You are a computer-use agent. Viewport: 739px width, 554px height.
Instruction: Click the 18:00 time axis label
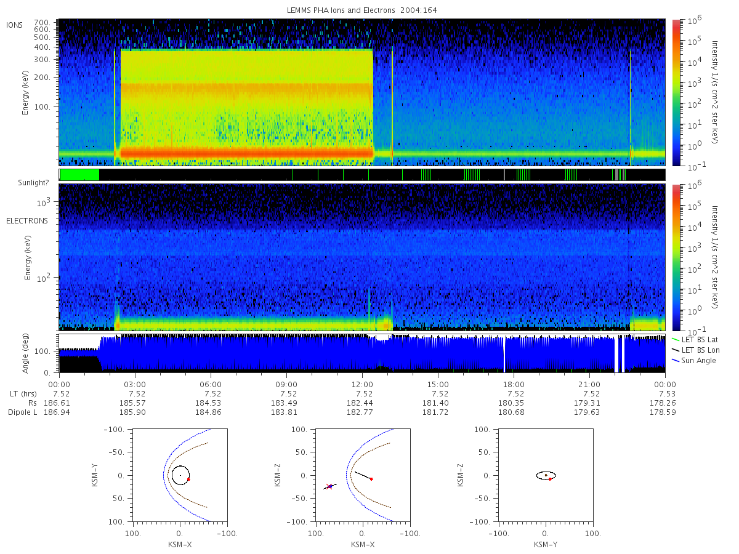tap(514, 384)
